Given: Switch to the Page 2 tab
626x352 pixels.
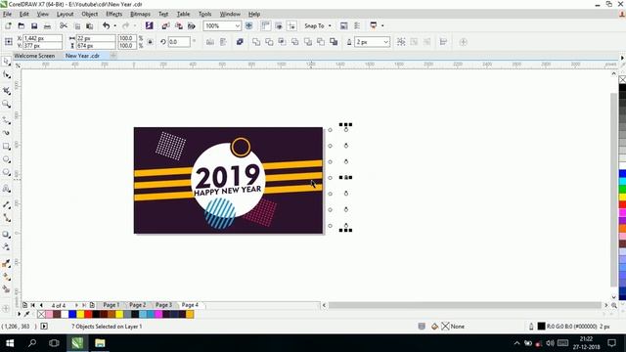Looking at the screenshot, I should click(x=137, y=305).
